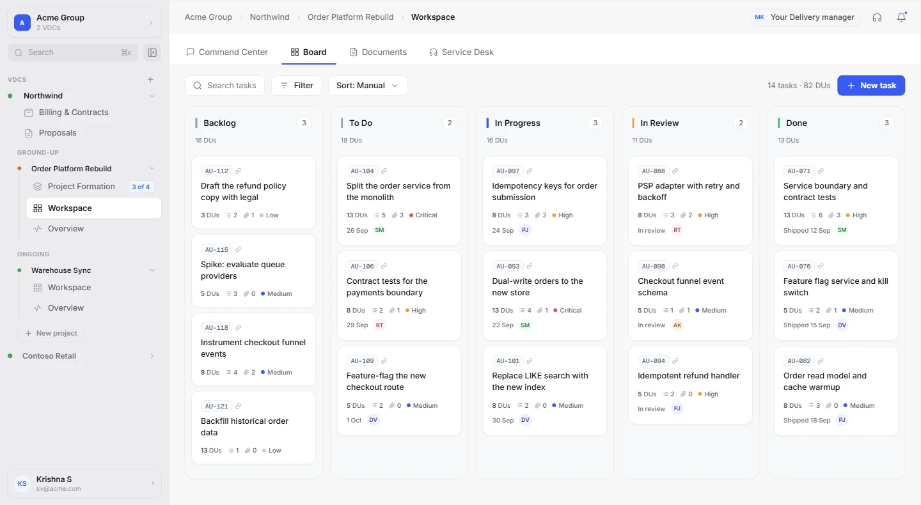921x505 pixels.
Task: Copy link icon on AU-088 card
Action: click(x=675, y=171)
